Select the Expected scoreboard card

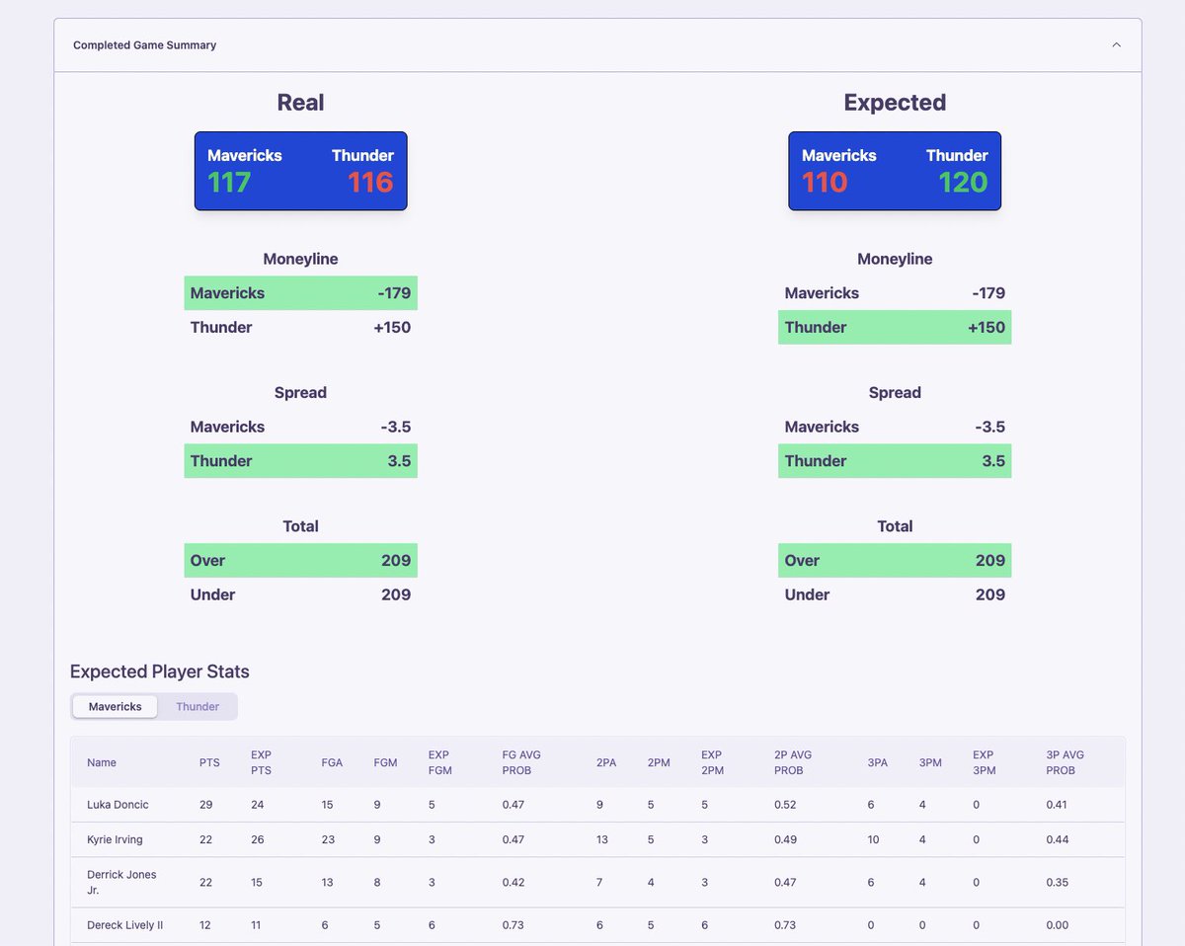(895, 171)
